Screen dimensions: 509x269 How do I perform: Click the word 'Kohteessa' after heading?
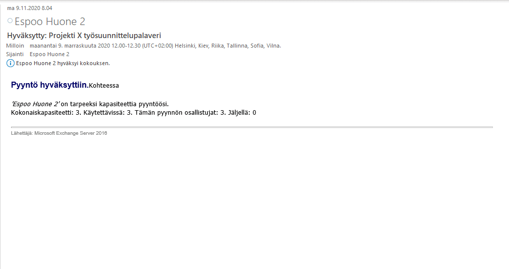tap(104, 86)
